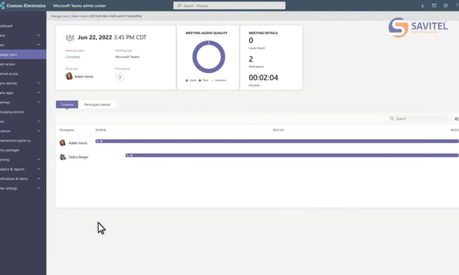Open the Participant details tab
Screen dimensions: 459x275
pos(97,104)
